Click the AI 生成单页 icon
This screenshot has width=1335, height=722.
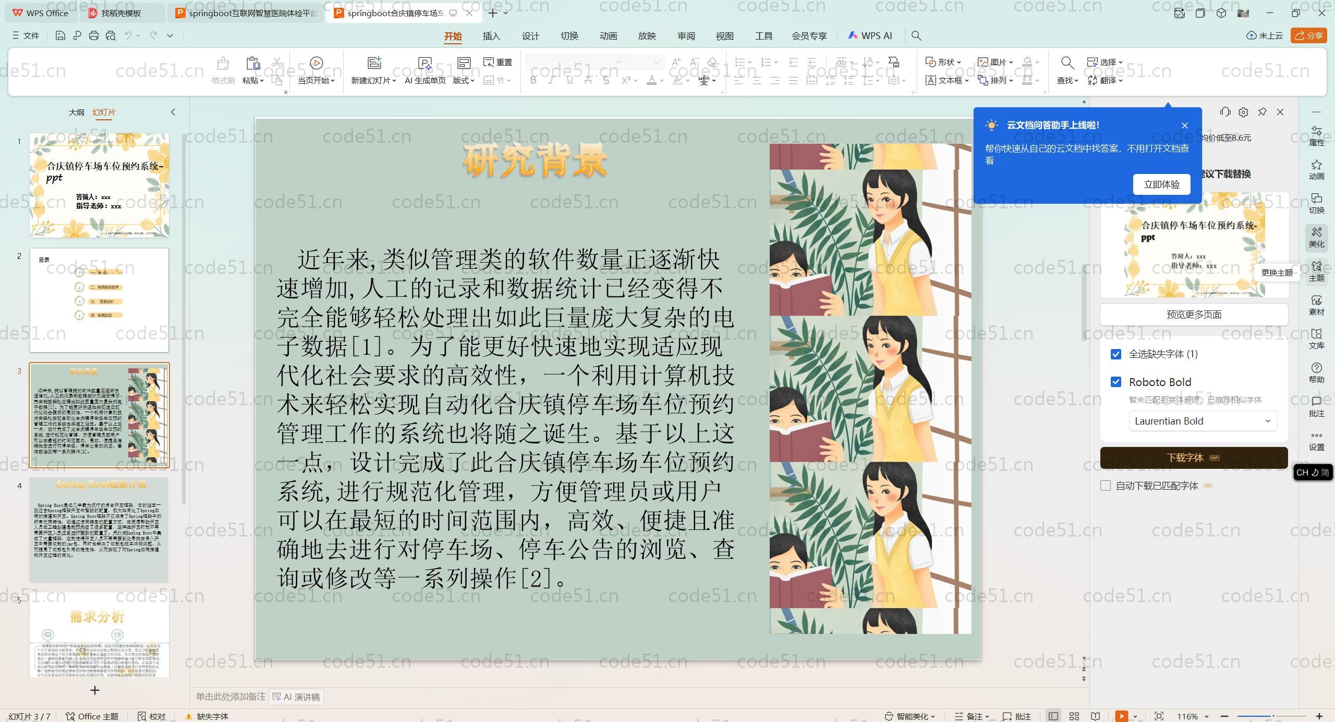[425, 63]
